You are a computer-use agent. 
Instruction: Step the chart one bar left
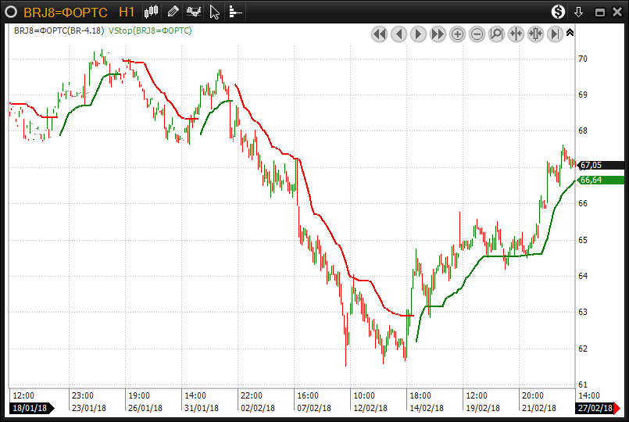click(398, 34)
